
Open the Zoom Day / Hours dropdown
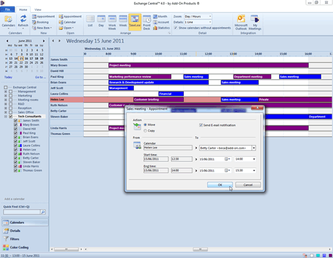click(210, 17)
